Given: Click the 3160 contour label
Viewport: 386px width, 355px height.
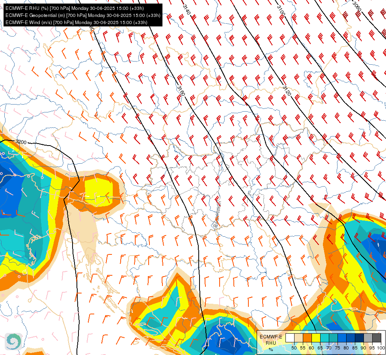Looking at the screenshot, I should (181, 91).
